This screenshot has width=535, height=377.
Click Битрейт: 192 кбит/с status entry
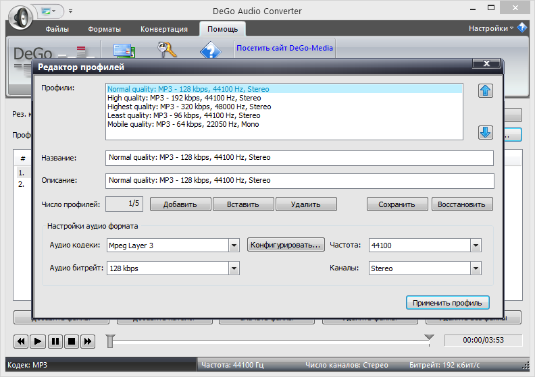(444, 365)
